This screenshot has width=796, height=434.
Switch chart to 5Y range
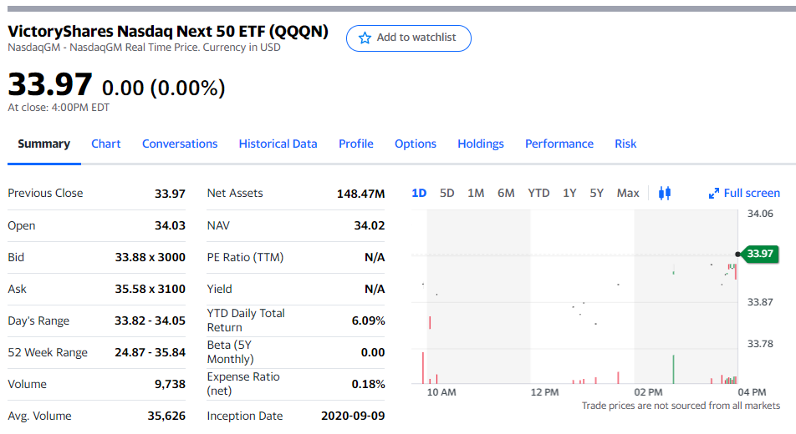point(596,193)
